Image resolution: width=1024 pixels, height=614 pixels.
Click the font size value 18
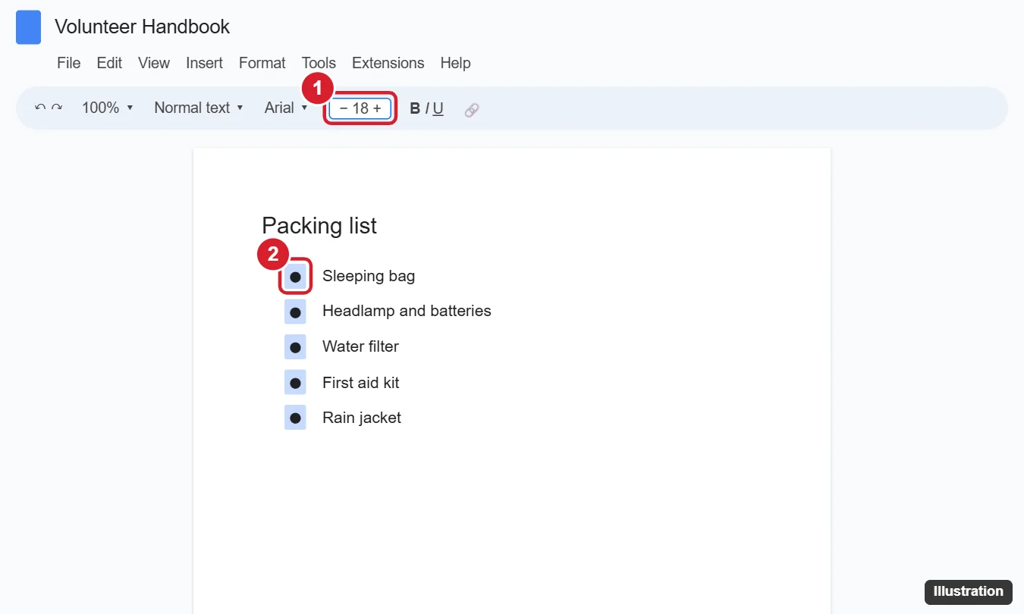pos(360,108)
